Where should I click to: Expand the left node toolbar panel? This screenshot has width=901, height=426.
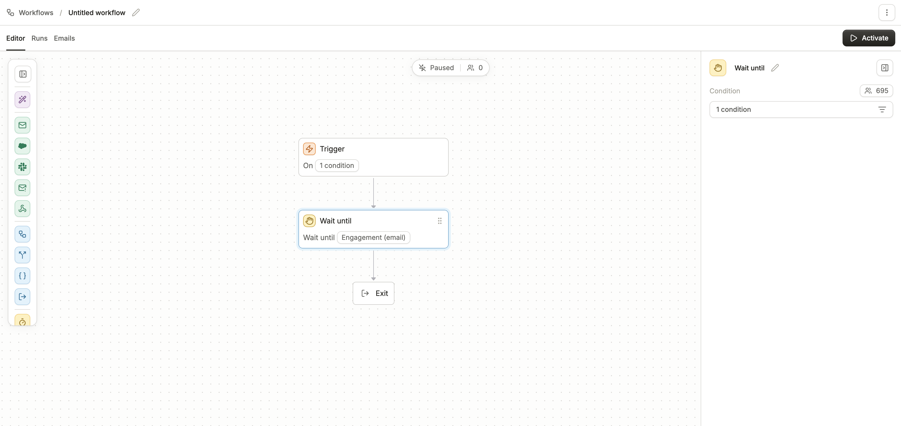pos(23,74)
